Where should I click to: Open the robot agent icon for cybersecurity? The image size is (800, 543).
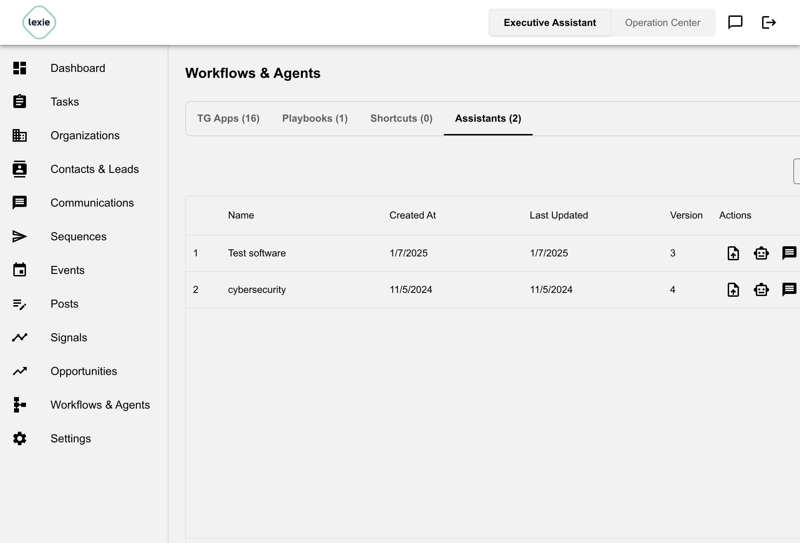[x=761, y=290]
